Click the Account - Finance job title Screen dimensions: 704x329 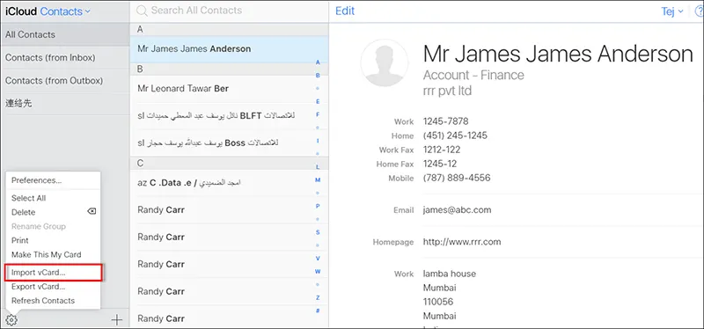coord(473,75)
